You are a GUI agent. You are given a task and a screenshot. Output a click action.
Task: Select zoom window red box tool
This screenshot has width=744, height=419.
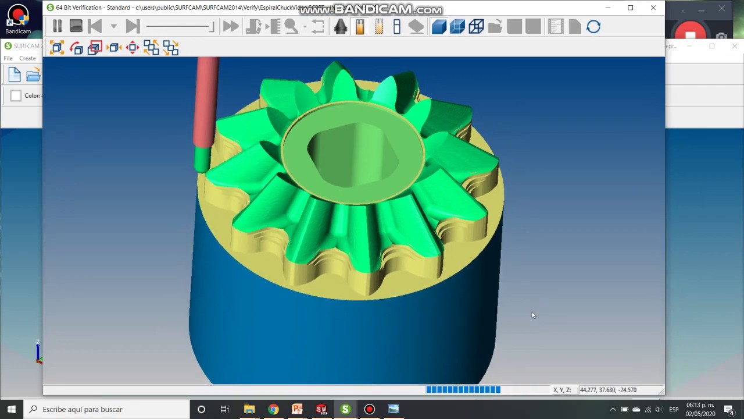coord(95,48)
